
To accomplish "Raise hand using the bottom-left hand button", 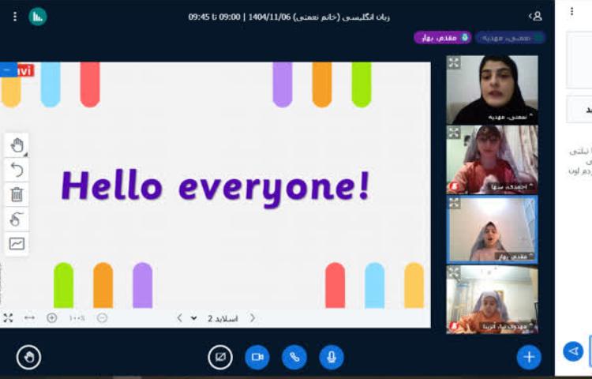I will coord(28,357).
